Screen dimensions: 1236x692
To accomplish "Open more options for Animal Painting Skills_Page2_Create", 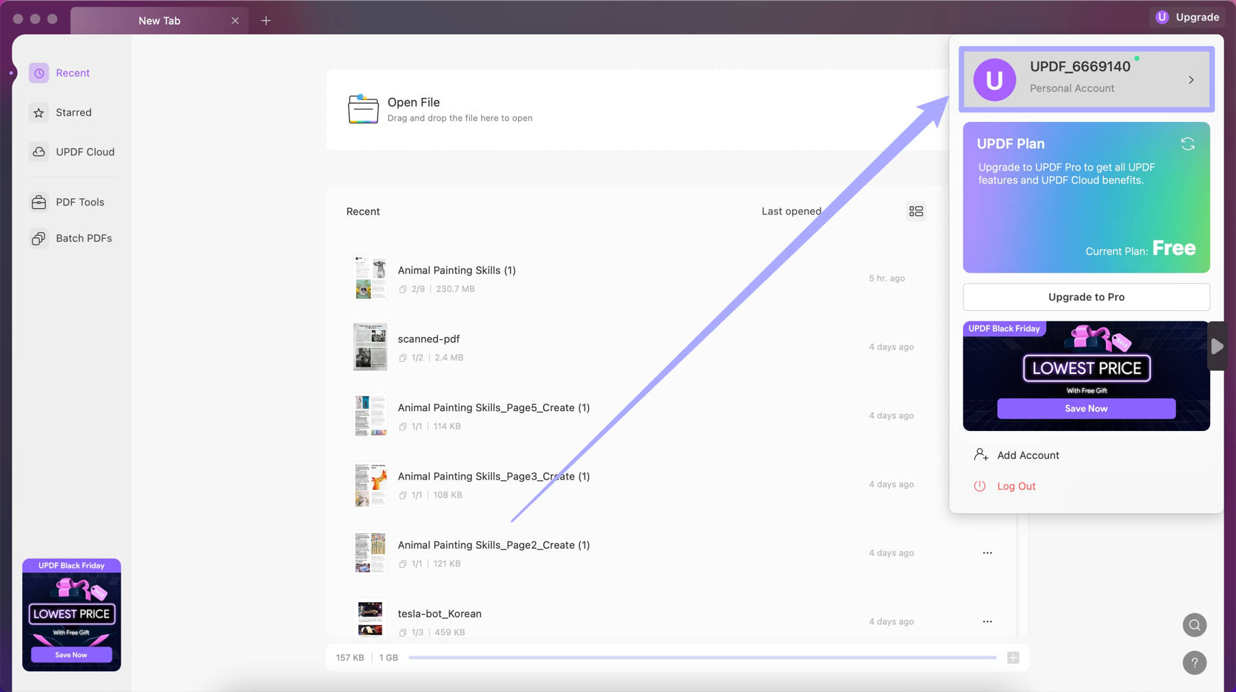I will 987,553.
